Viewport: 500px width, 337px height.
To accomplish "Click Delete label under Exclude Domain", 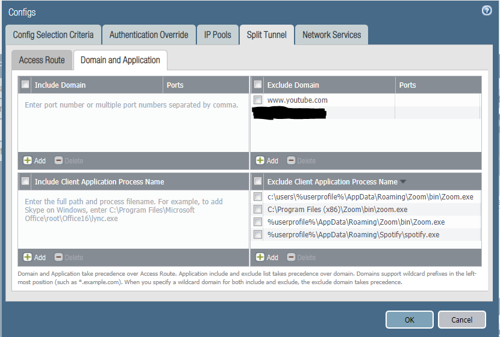I will point(306,161).
